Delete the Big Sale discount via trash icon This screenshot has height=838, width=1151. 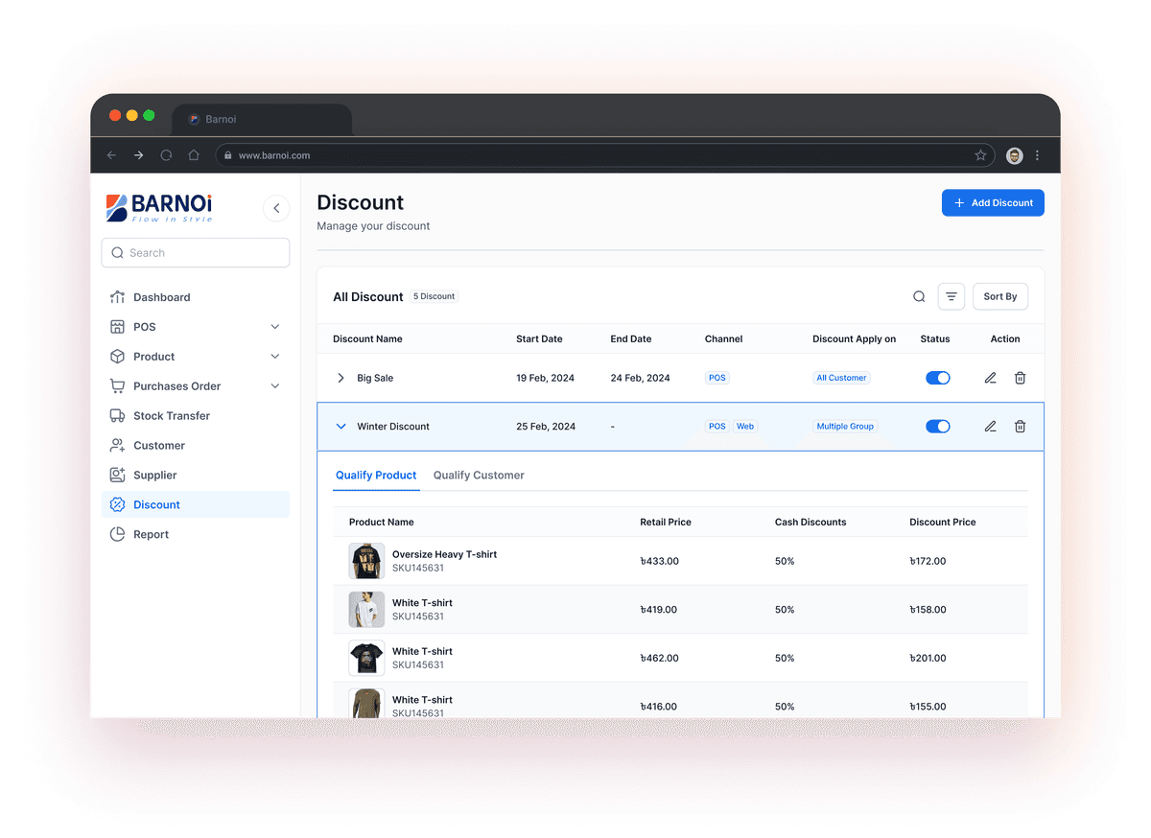coord(1020,378)
